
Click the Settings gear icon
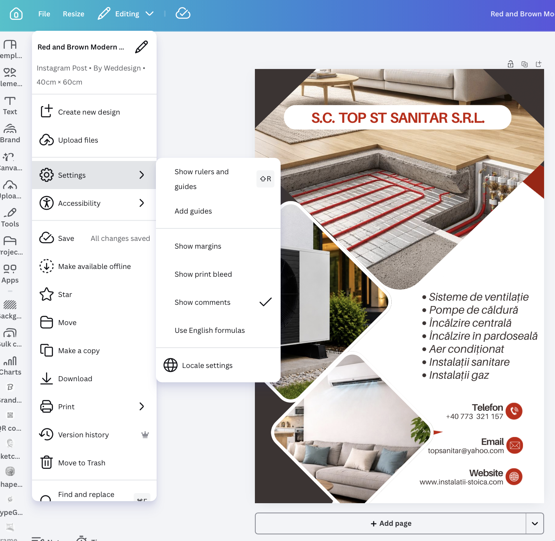[46, 175]
